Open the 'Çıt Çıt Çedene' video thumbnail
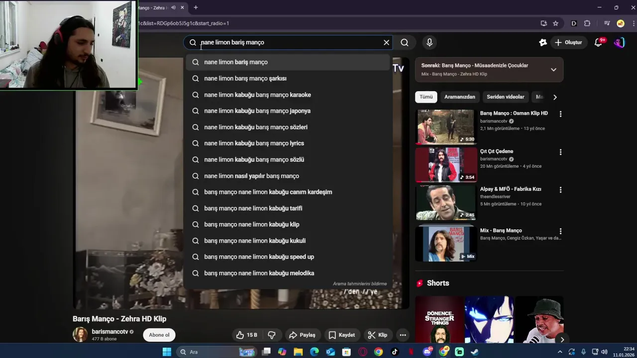637x358 pixels. pyautogui.click(x=446, y=165)
